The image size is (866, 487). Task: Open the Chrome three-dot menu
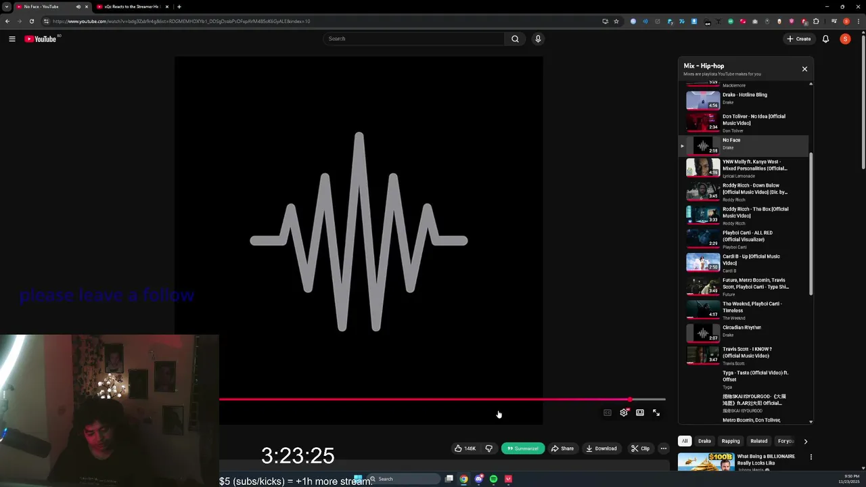pos(858,21)
